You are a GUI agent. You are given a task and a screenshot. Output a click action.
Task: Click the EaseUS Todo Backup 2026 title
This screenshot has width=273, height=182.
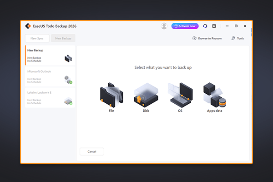coord(55,26)
